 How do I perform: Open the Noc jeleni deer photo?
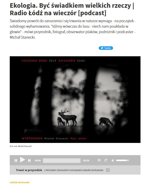point(75,100)
